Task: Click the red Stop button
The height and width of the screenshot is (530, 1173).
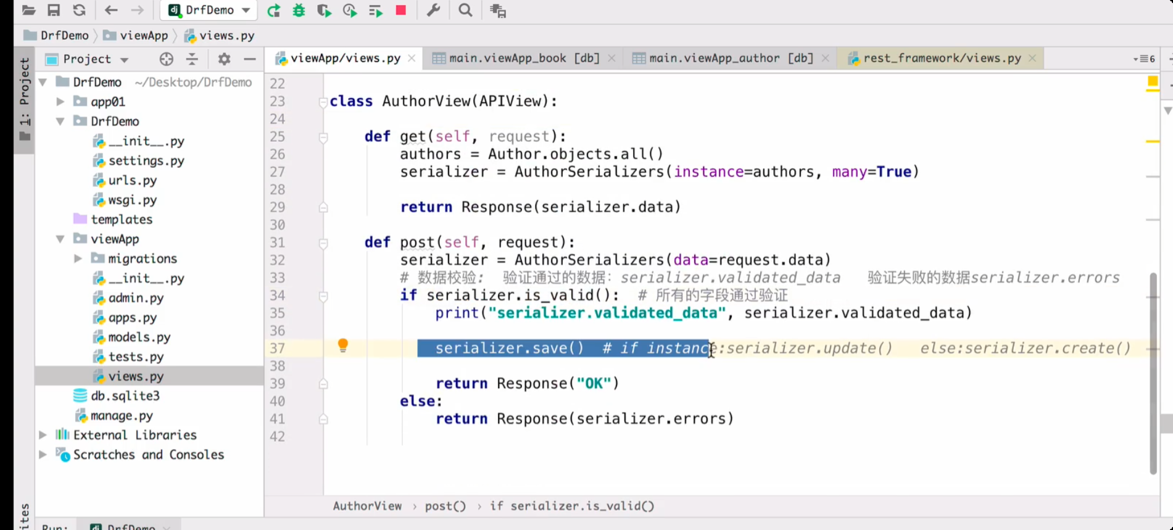Action: coord(401,10)
